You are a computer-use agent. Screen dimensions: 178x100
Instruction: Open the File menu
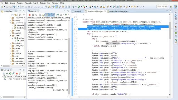pos(2,3)
